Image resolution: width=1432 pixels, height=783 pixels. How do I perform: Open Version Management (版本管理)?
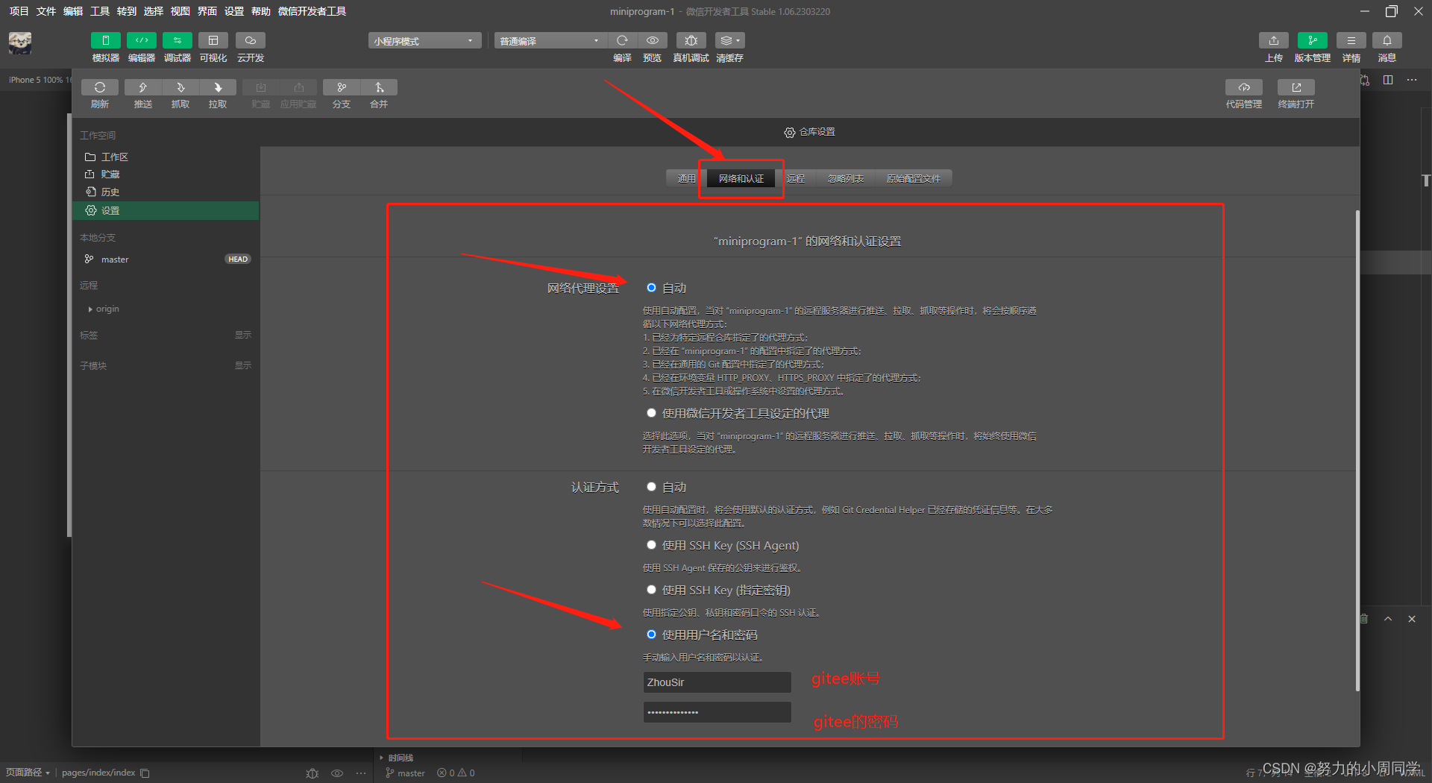[1313, 40]
